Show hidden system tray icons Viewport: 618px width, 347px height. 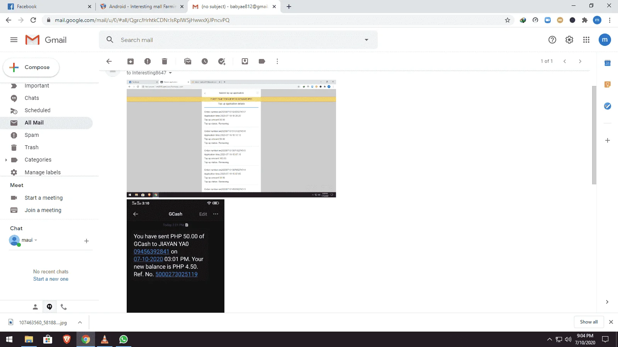pos(549,339)
